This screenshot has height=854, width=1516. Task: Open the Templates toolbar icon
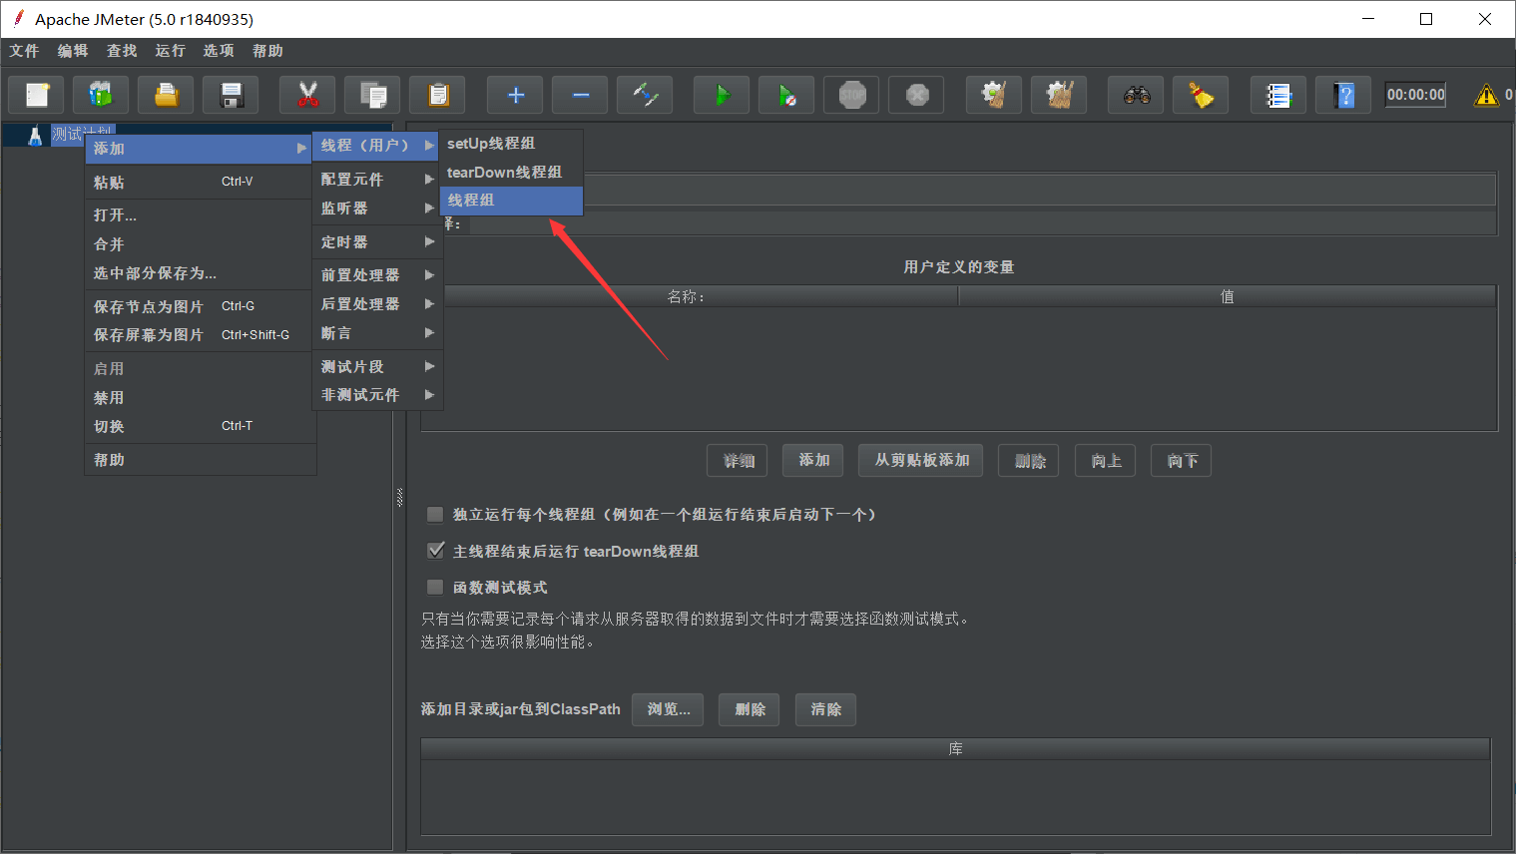pyautogui.click(x=101, y=95)
